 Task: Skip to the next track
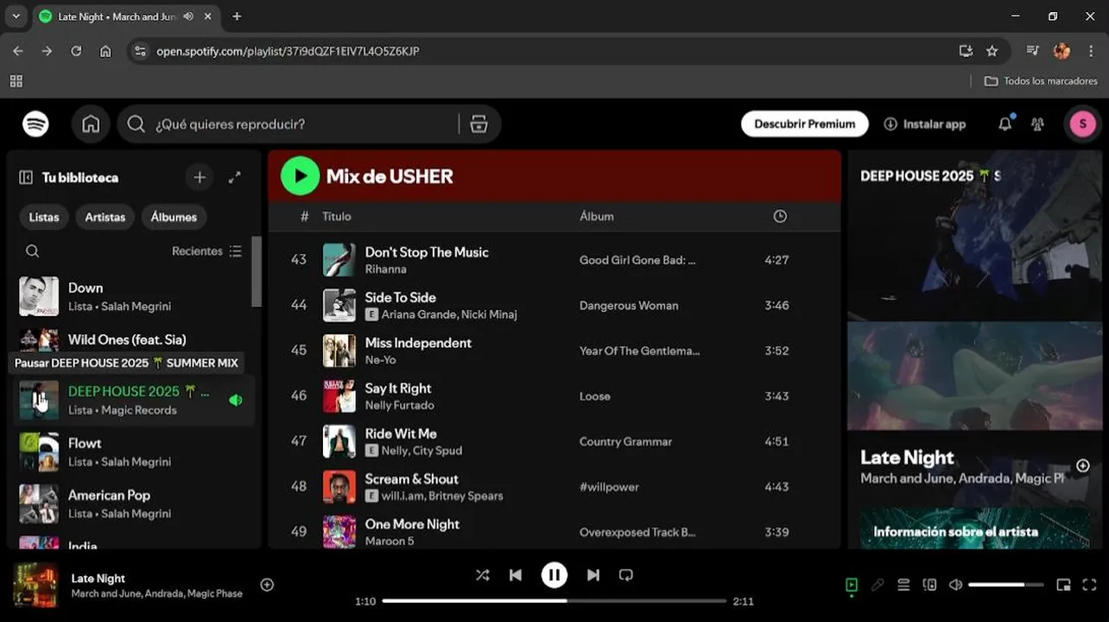[593, 575]
